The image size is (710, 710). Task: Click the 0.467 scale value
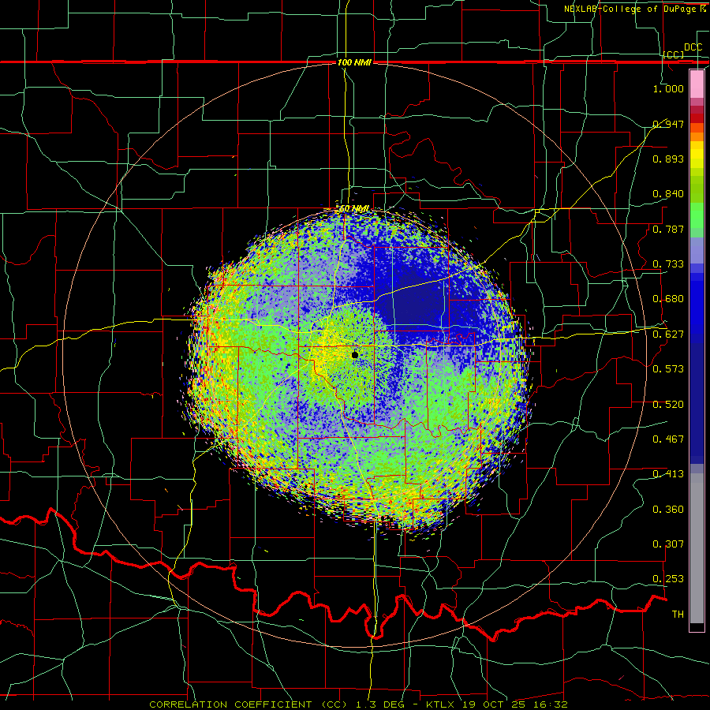click(668, 439)
